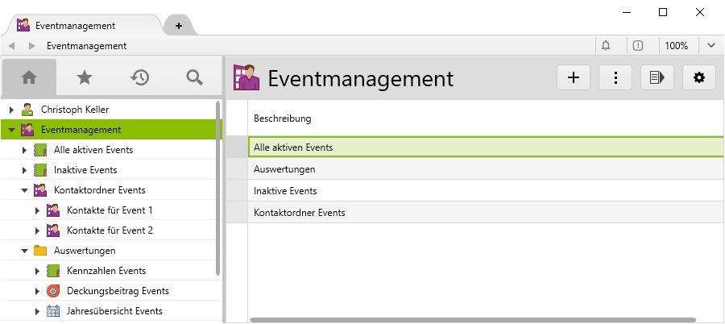Toggle the detail panel view icon
Screen dimensions: 725x324
tap(657, 77)
